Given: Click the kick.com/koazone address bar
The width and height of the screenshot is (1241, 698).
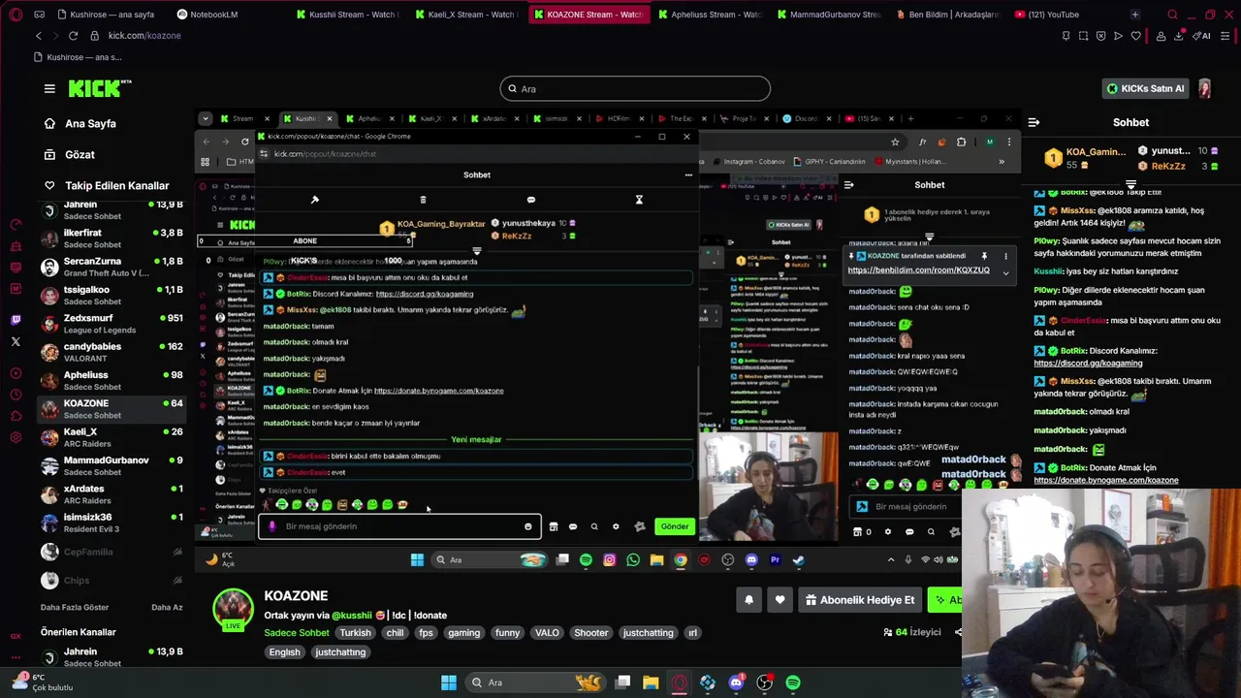Looking at the screenshot, I should pyautogui.click(x=143, y=36).
